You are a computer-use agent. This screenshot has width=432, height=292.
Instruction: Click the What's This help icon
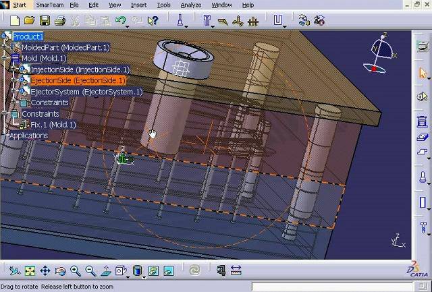click(153, 21)
